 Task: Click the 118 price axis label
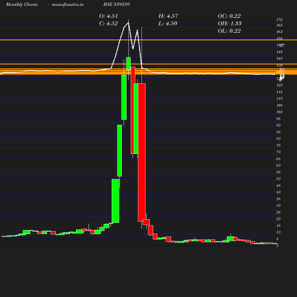coord(280,92)
